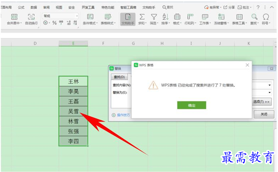This screenshot has width=278, height=172.
Task: Click the increase decimal places icon
Action: point(68,23)
